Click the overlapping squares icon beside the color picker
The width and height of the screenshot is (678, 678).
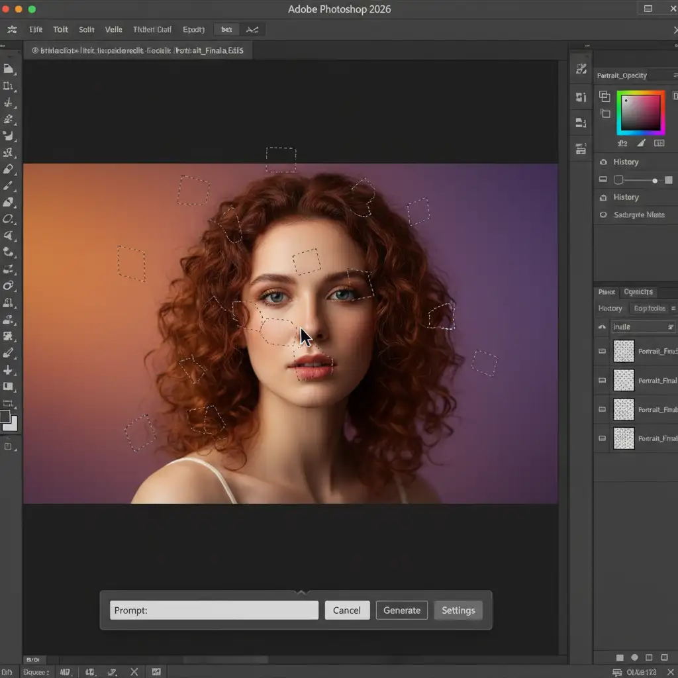605,97
